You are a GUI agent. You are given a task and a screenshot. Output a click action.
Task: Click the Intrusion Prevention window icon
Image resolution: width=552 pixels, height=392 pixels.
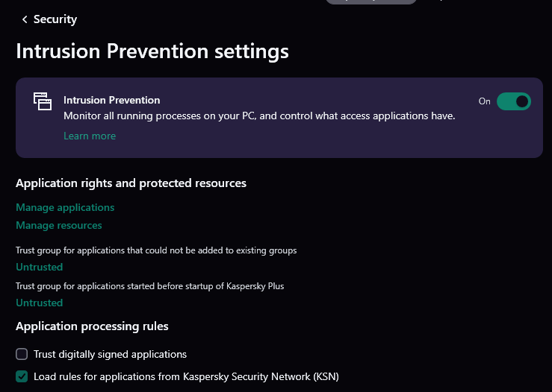43,101
